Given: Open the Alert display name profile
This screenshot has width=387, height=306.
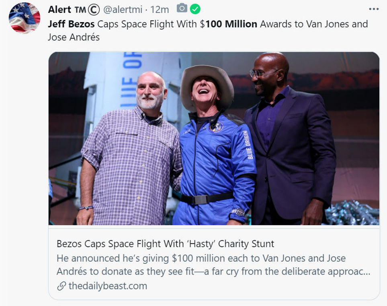Looking at the screenshot, I should click(59, 9).
